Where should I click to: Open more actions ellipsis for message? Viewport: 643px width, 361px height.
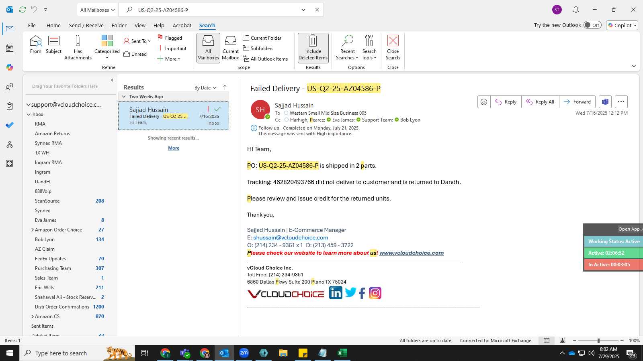pyautogui.click(x=621, y=102)
